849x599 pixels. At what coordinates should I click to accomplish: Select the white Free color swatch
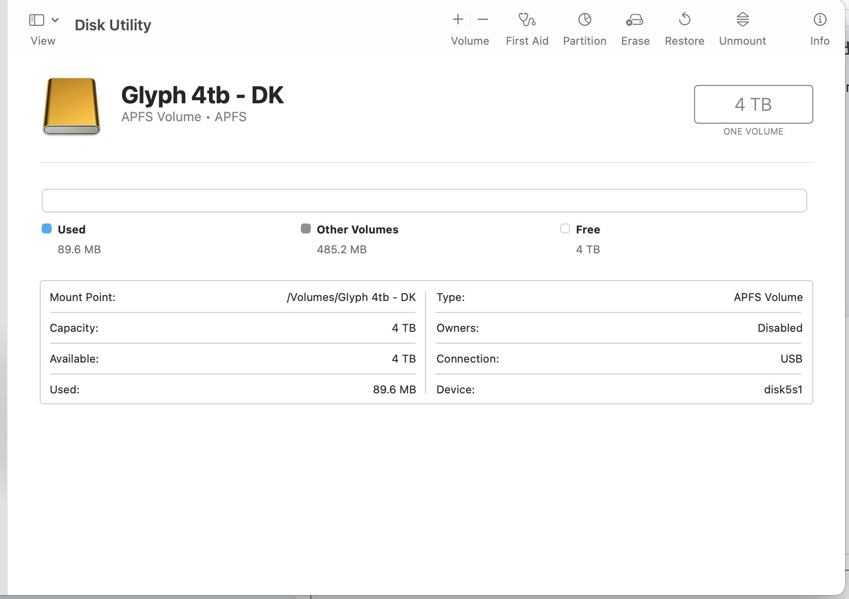(565, 228)
